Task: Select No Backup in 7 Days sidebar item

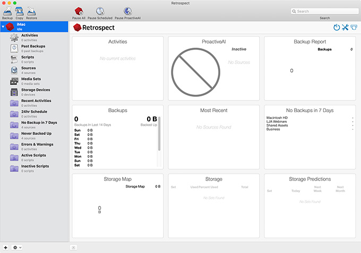Action: pyautogui.click(x=35, y=125)
